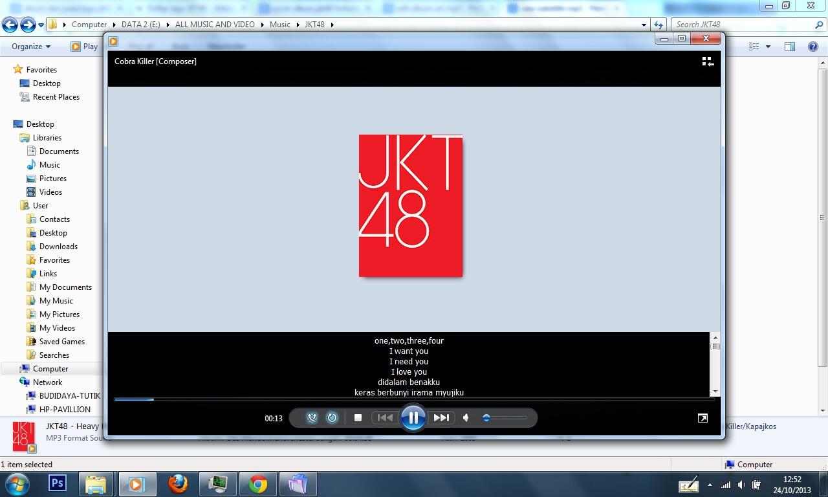Go to previous track
Screen dimensions: 828x497
[x=385, y=418]
